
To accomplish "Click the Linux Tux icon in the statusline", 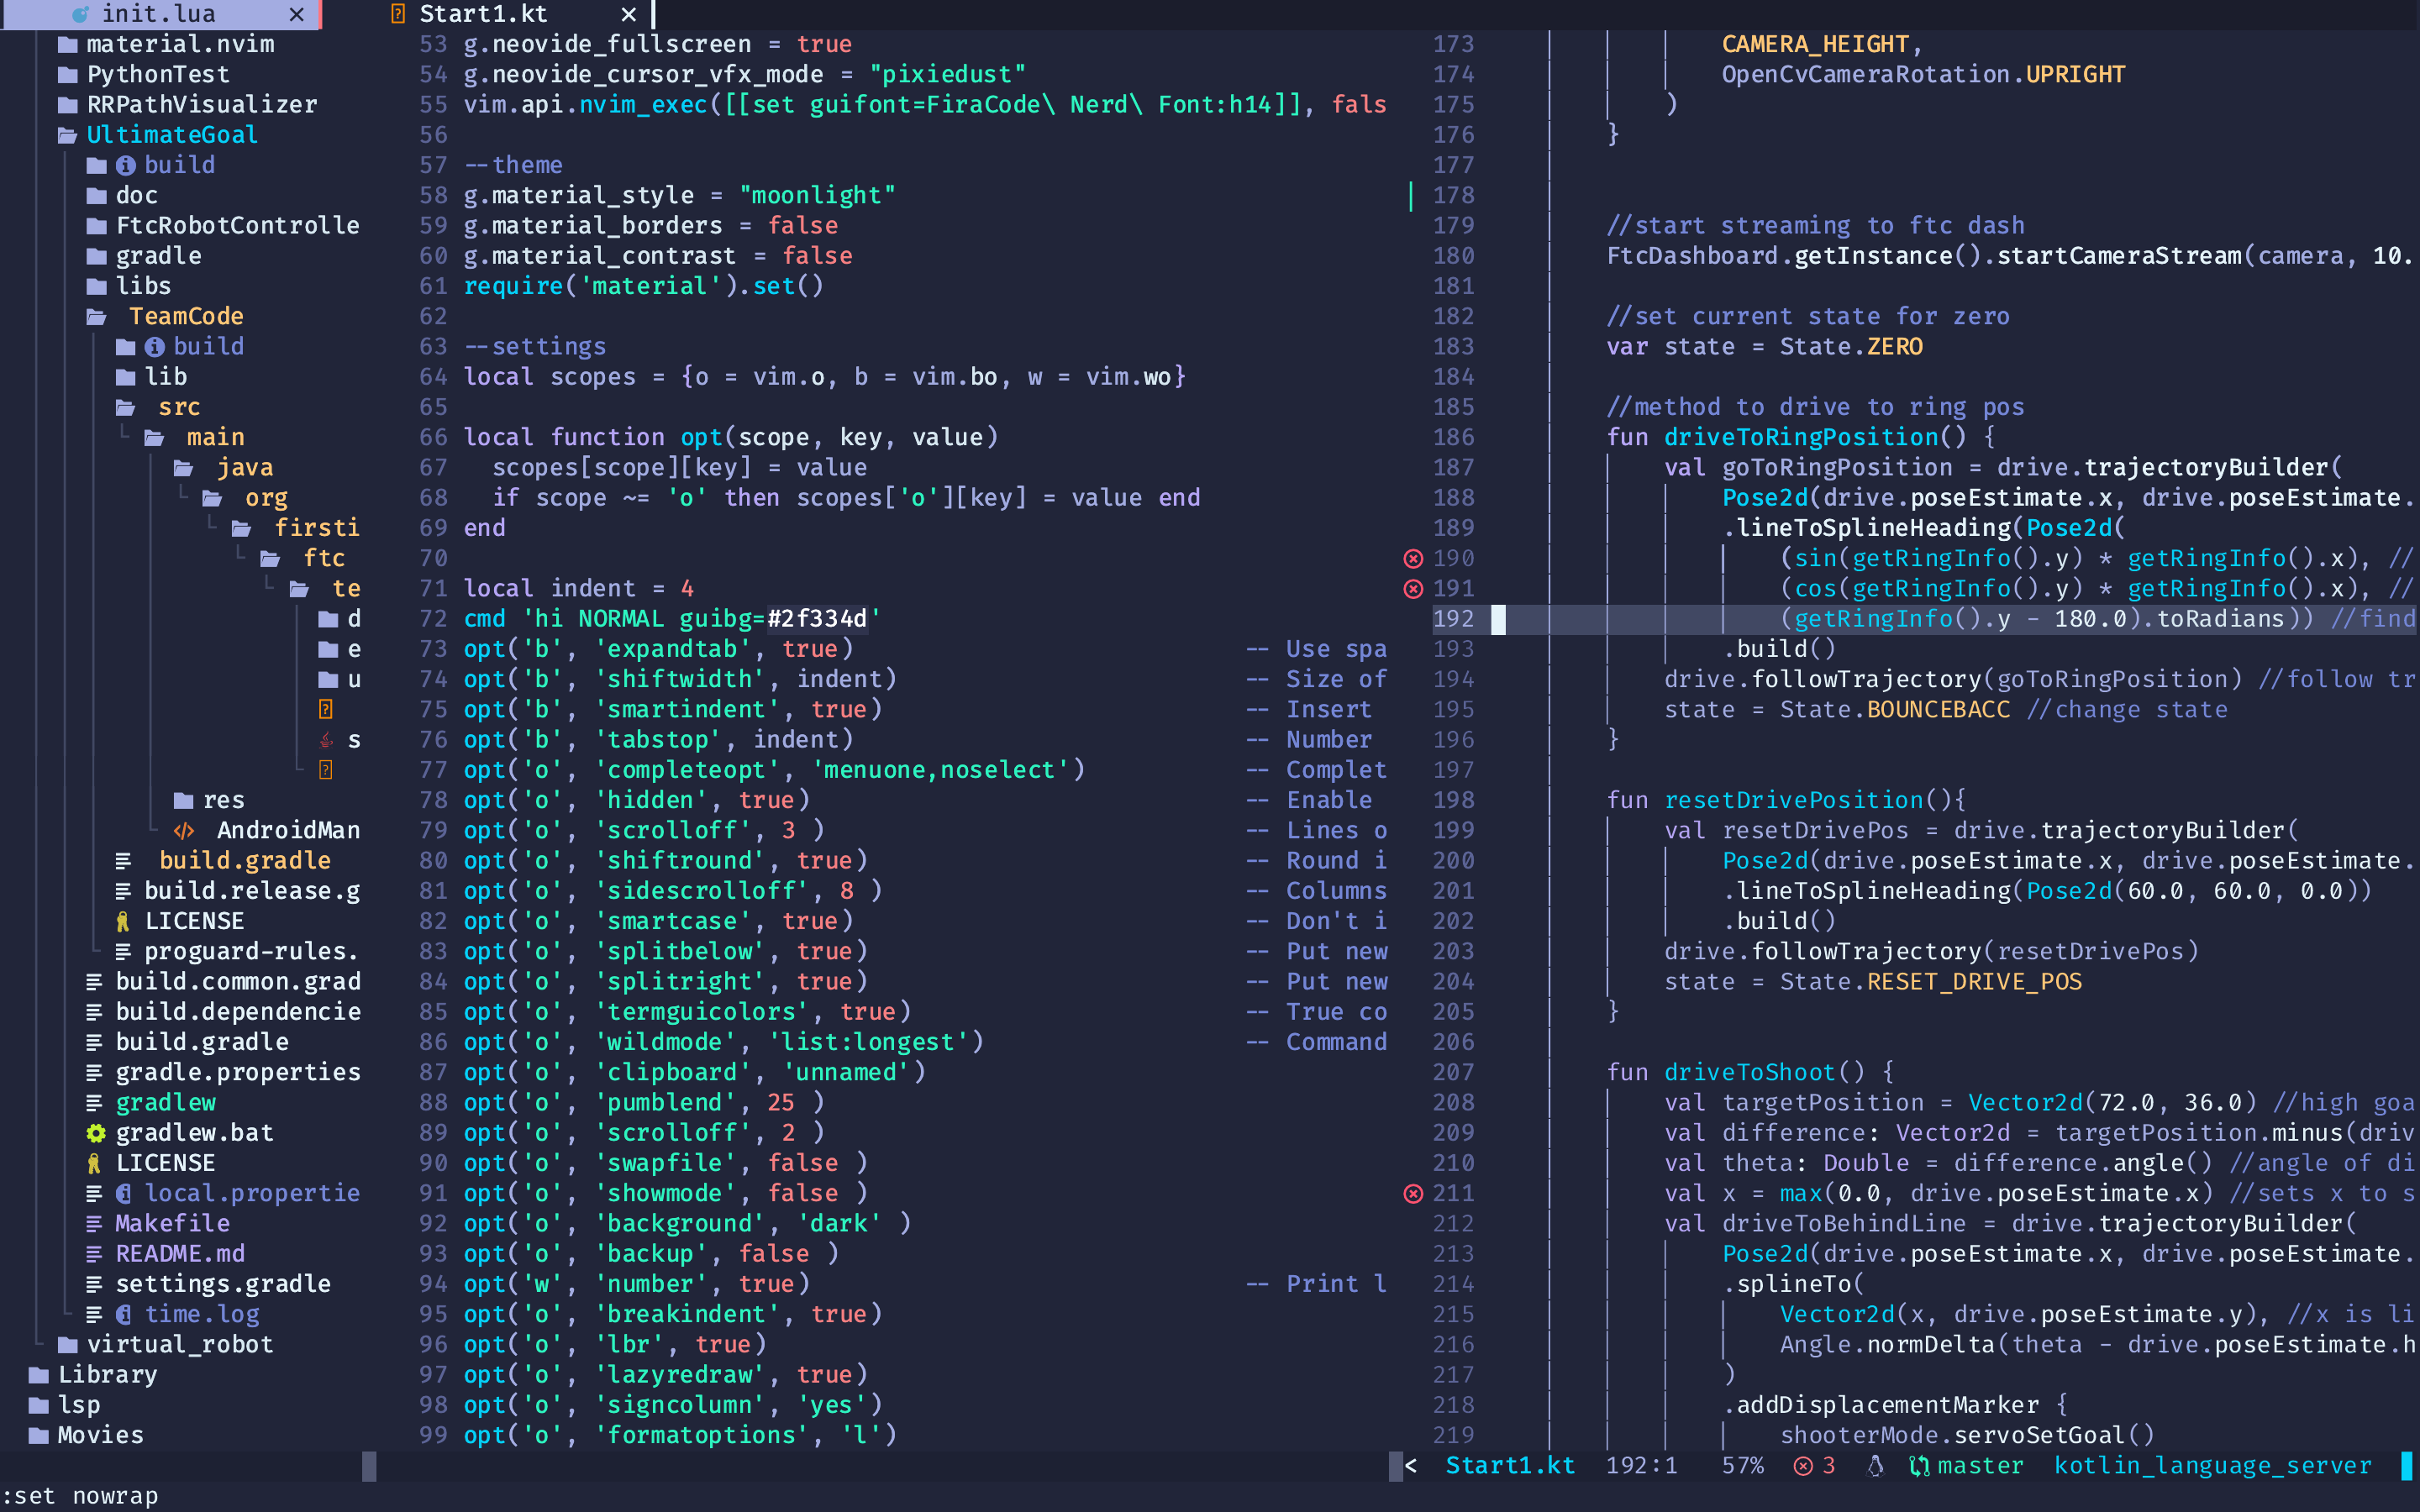I will [x=1875, y=1465].
